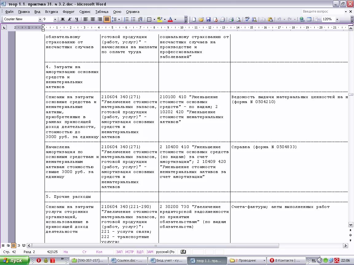Apply yellow highlight color
Screen dimensions: 354x265
(x=159, y=19)
